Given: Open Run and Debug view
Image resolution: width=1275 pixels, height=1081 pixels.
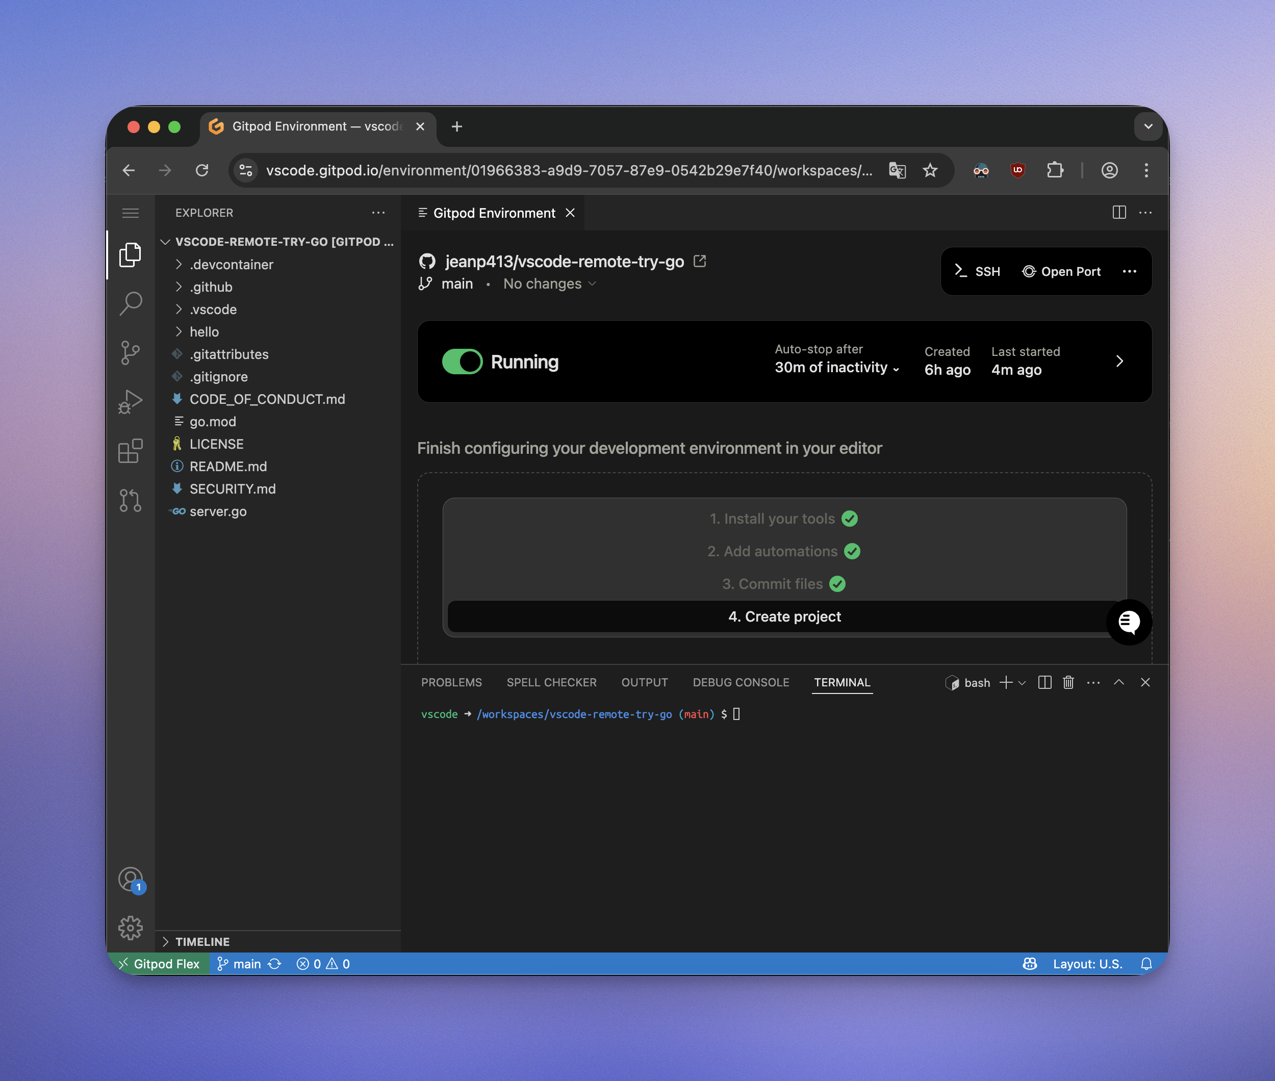Looking at the screenshot, I should (x=131, y=403).
